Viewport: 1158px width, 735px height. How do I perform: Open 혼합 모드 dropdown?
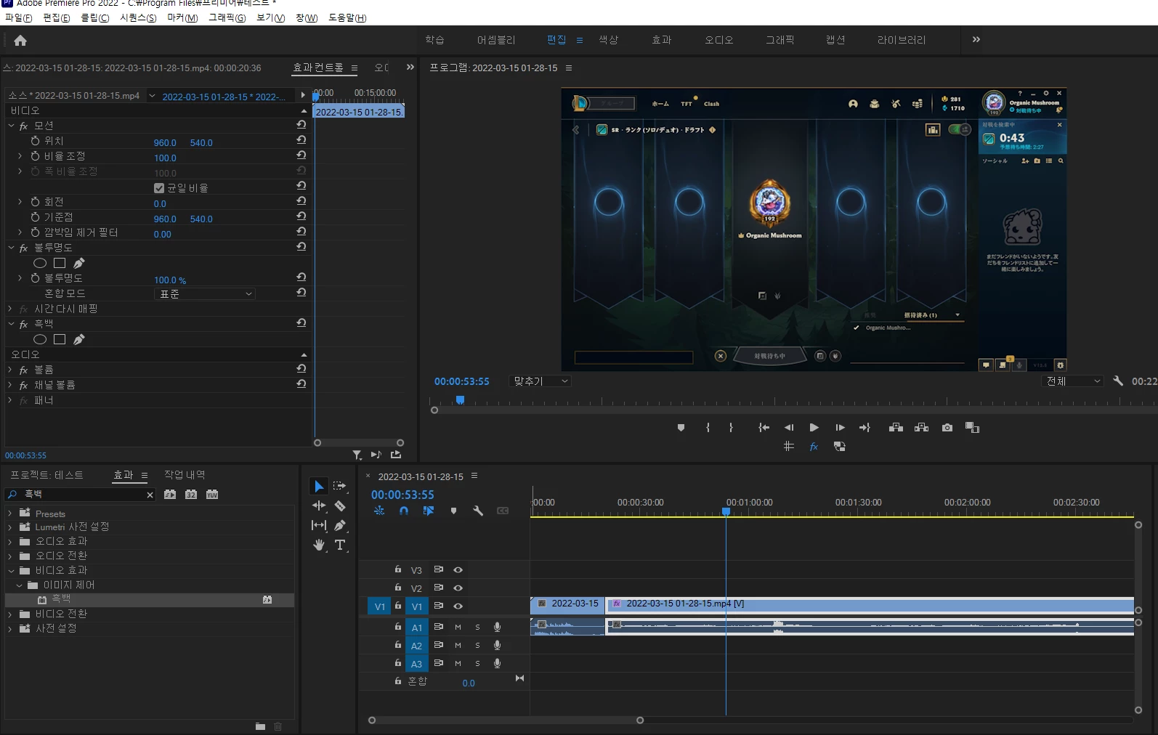[x=205, y=294]
